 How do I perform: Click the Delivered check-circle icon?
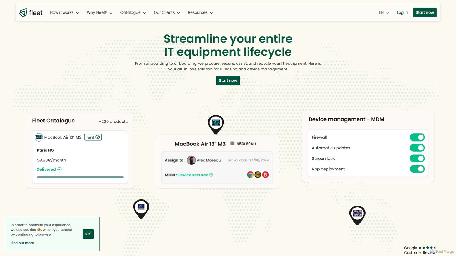tap(59, 169)
